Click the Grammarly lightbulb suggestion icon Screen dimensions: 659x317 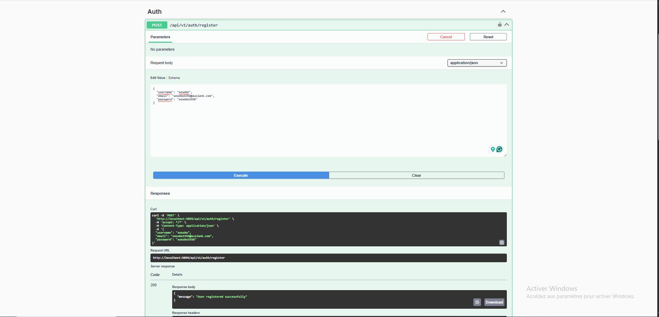pos(493,149)
